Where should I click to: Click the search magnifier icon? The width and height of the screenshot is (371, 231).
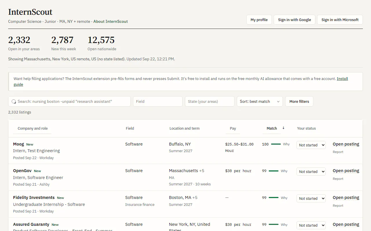[x=14, y=102]
